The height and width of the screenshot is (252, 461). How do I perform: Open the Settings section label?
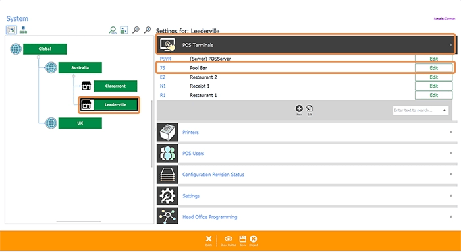coord(191,196)
